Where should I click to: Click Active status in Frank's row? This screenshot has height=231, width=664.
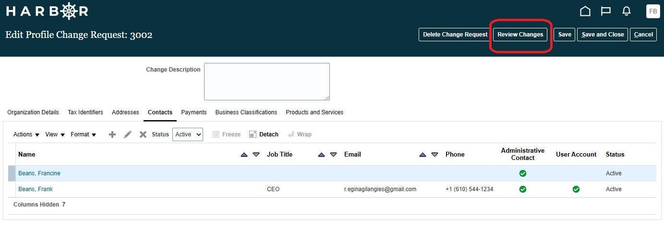(x=614, y=189)
